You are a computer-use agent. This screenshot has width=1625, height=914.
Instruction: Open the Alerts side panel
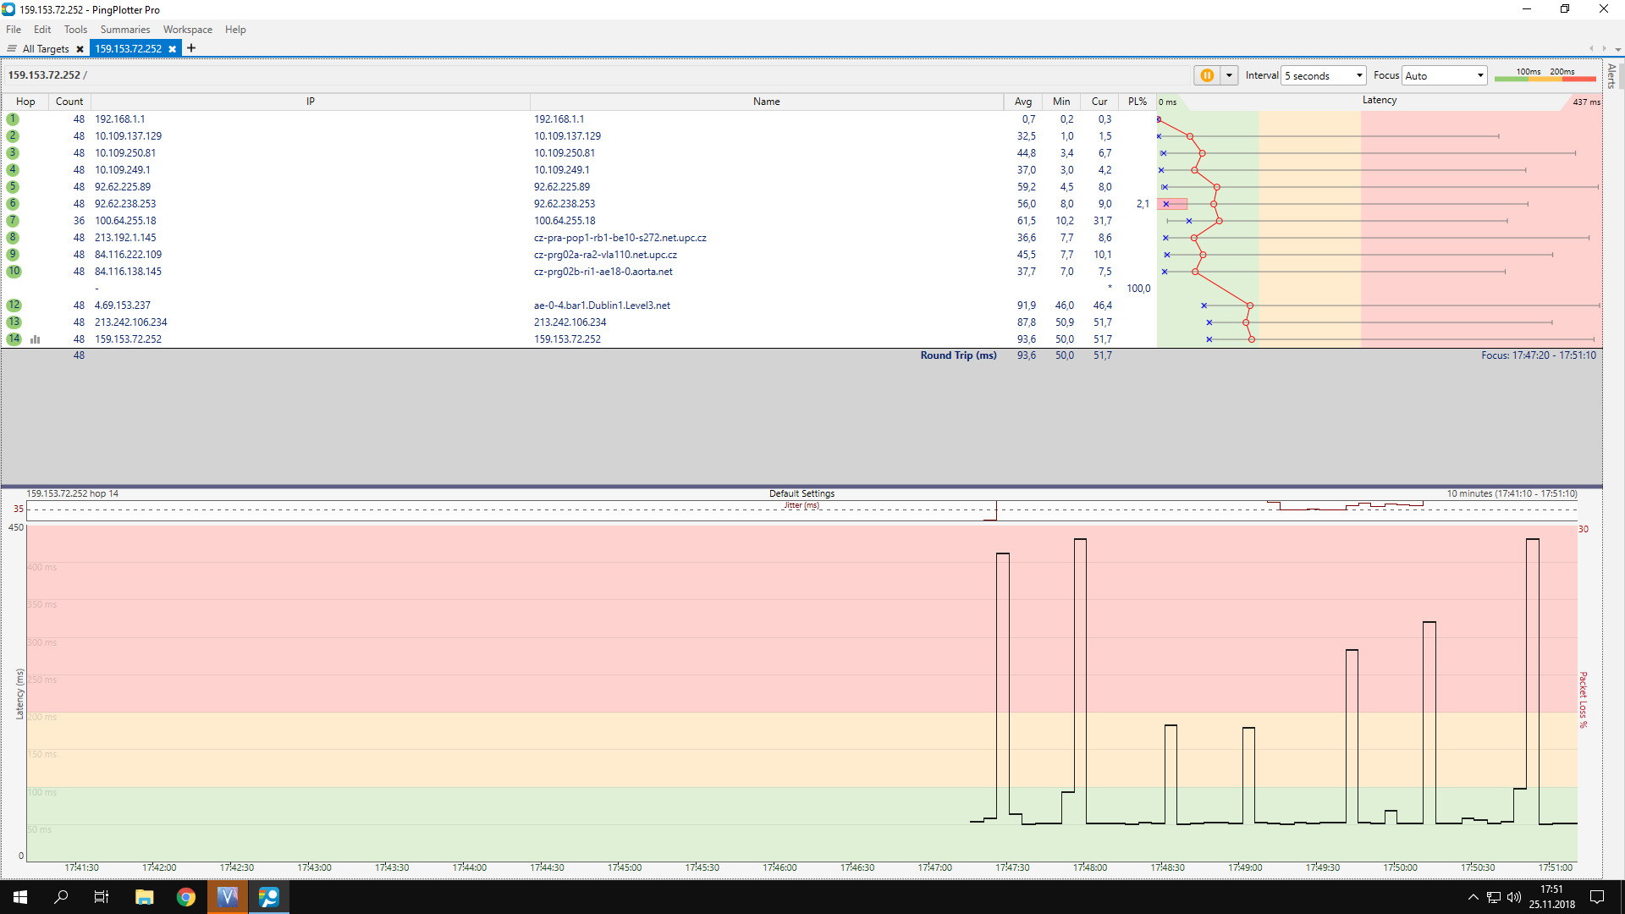pyautogui.click(x=1612, y=76)
